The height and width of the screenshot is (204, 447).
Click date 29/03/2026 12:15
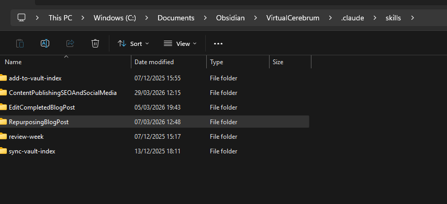click(x=158, y=93)
